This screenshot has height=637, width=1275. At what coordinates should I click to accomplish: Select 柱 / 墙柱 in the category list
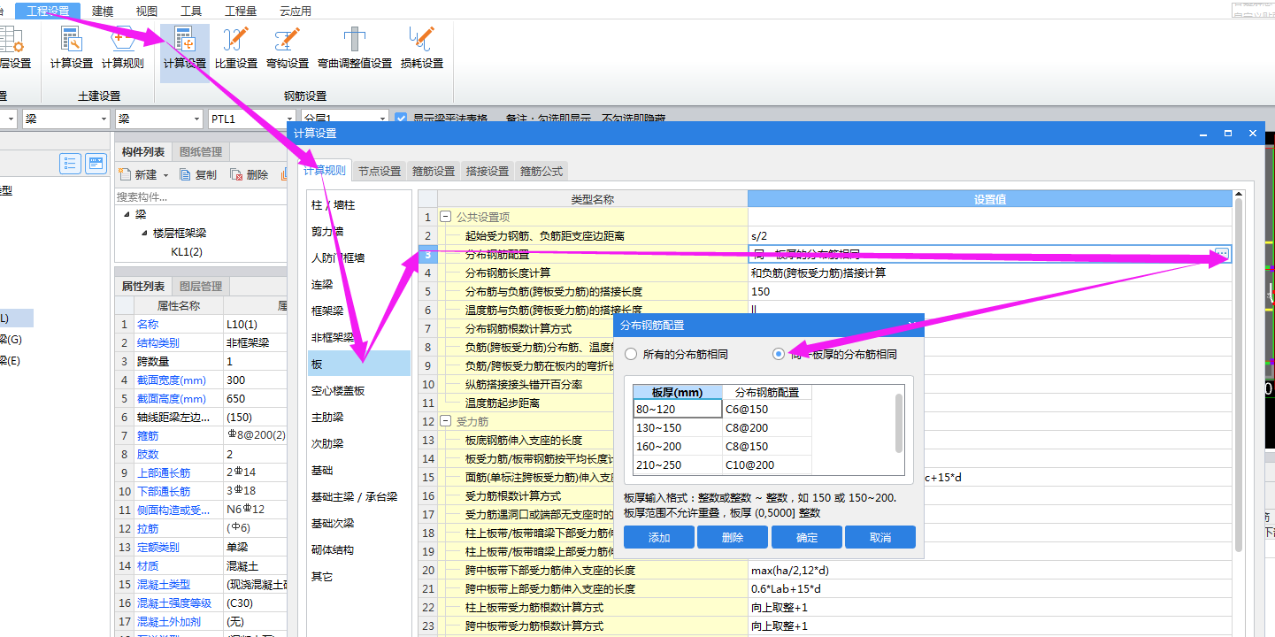[358, 204]
